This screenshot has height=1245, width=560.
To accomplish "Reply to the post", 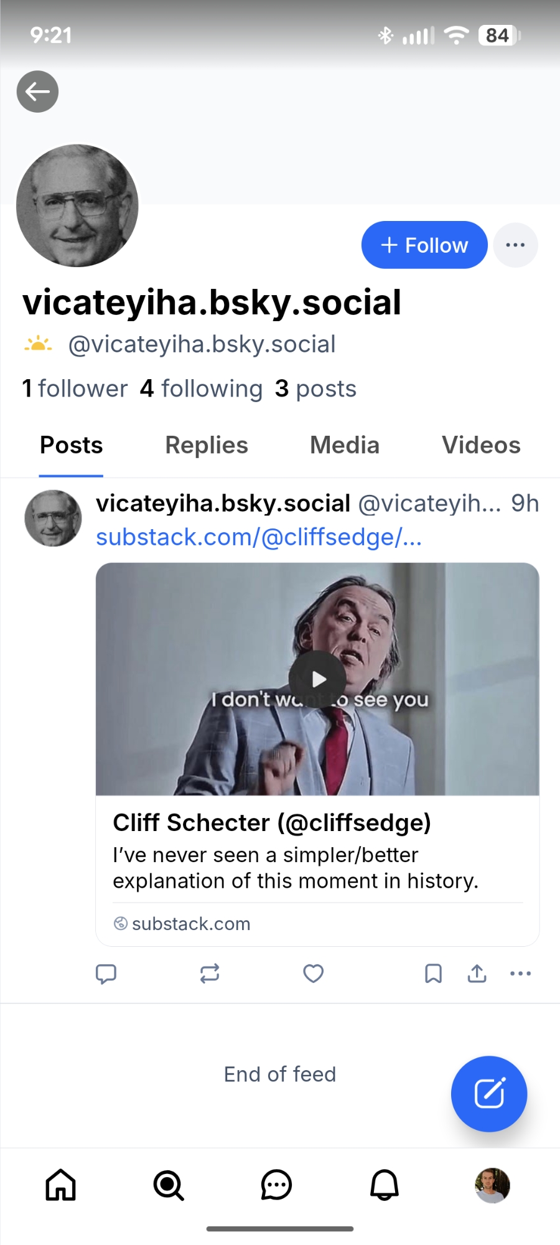I will coord(106,974).
